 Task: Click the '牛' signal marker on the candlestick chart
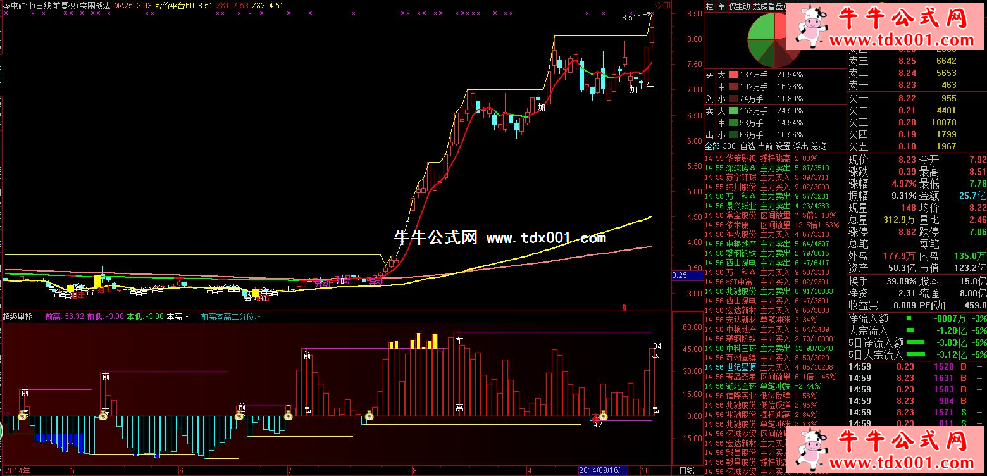[649, 85]
